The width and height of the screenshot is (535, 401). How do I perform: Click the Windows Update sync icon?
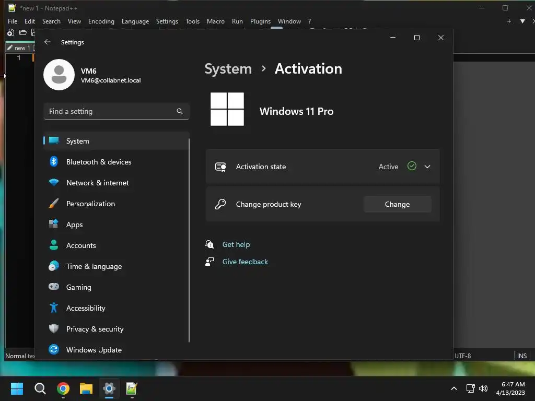54,349
